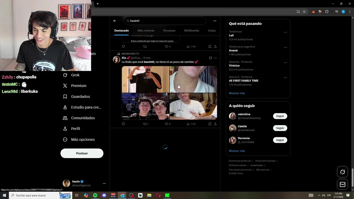
Task: Open photo of guy in white shirt
Action: [193, 106]
